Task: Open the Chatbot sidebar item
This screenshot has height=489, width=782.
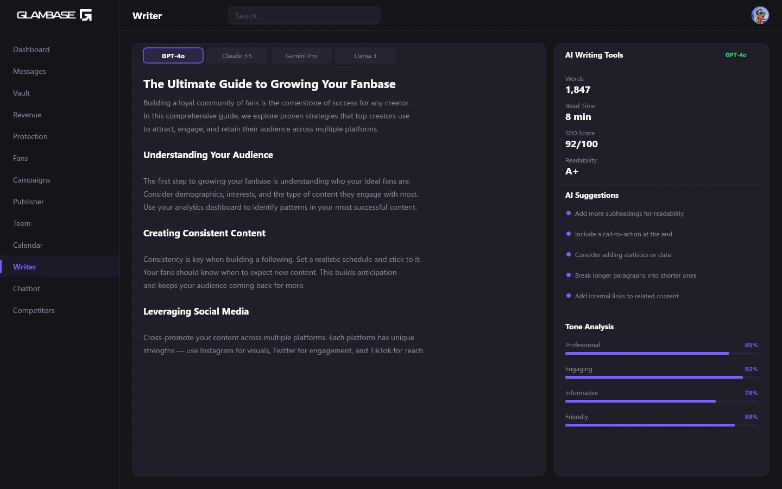Action: click(27, 289)
